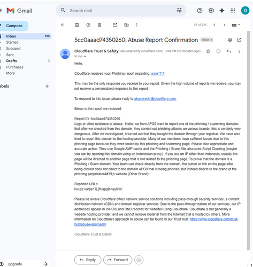
Task: Open Cloudflare trust-hub abuse-approach link
Action: tap(214, 219)
